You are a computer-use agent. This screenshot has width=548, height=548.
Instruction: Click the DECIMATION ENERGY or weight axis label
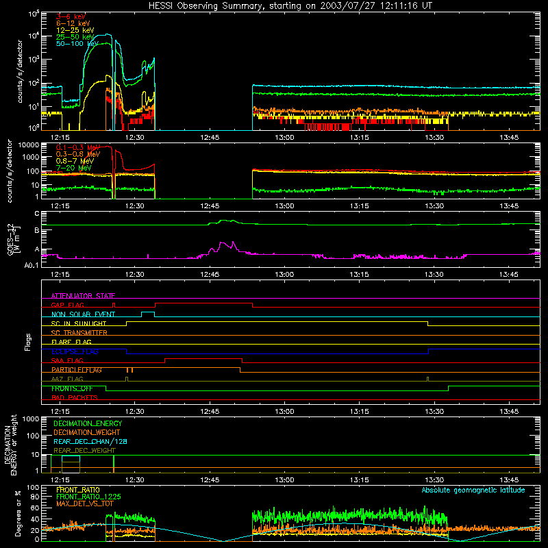coord(10,445)
